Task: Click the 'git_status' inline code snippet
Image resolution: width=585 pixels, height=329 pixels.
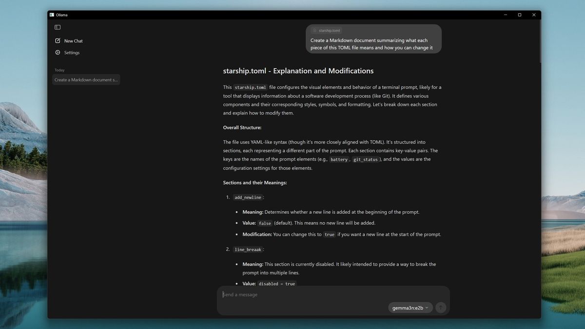Action: (366, 159)
